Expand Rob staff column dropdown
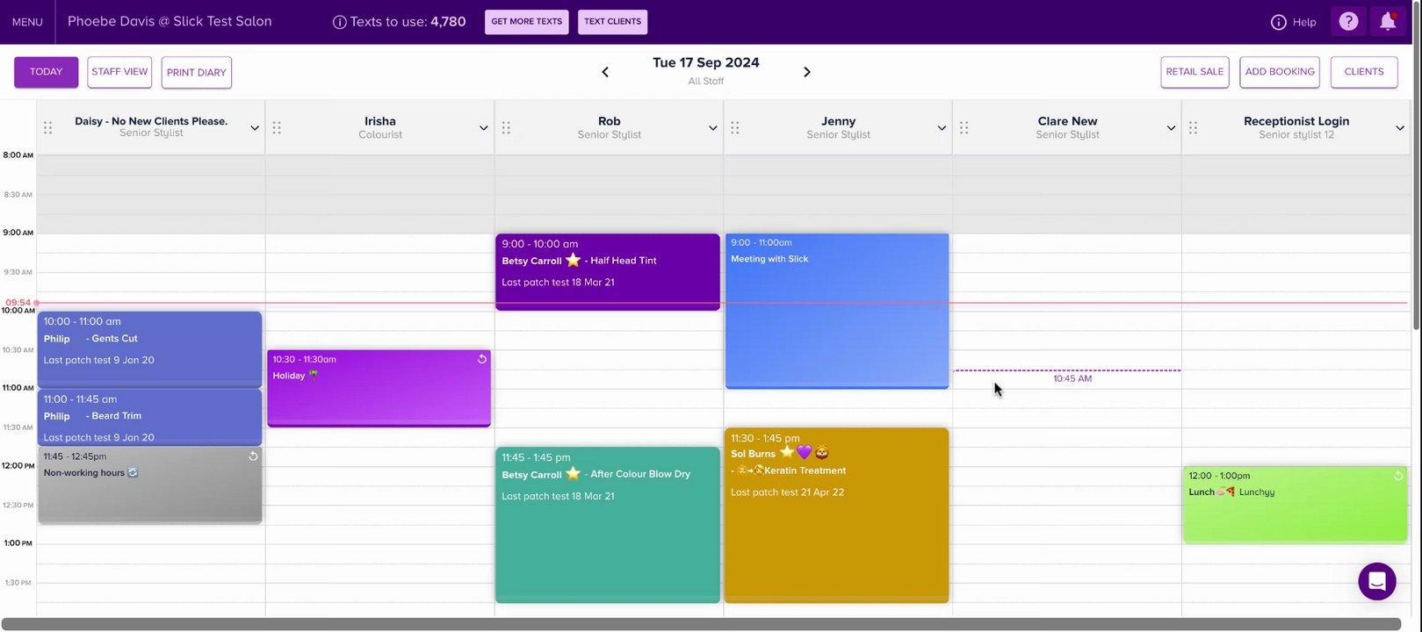Screen dimensions: 1422x632 click(x=712, y=128)
